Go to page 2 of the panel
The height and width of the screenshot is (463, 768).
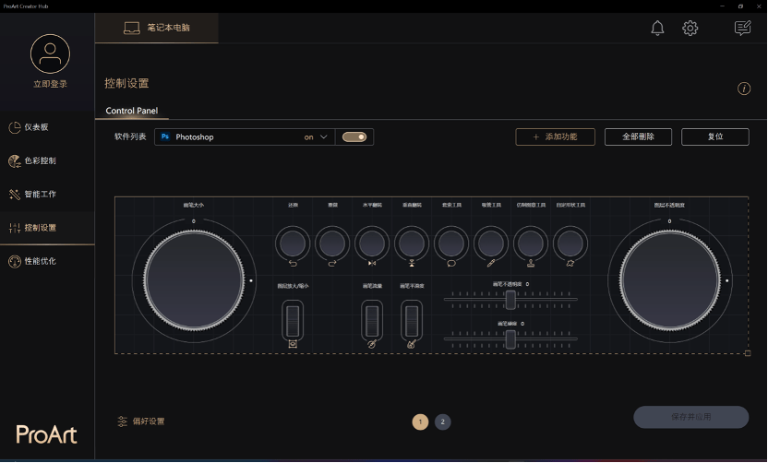443,421
